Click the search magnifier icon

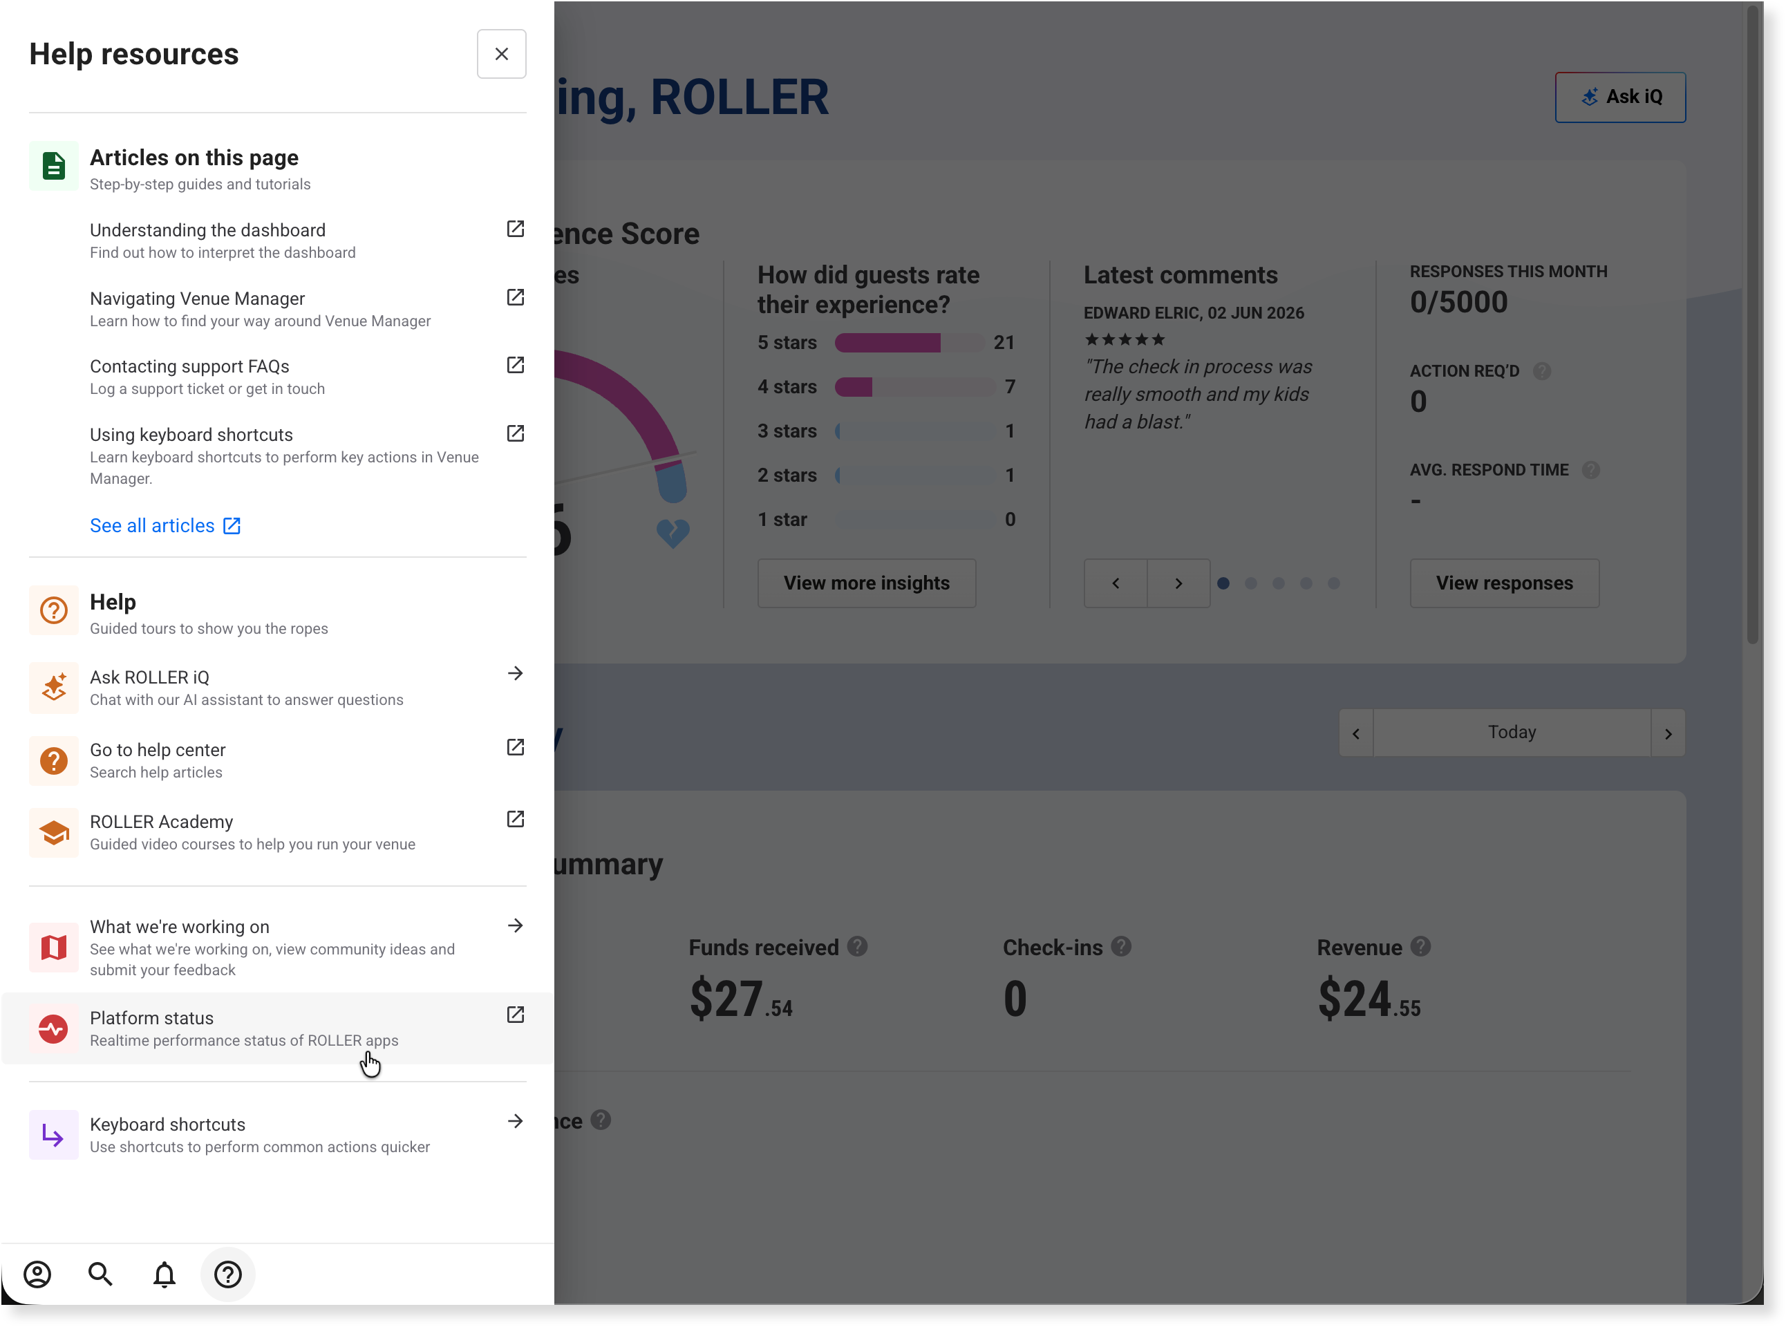click(x=100, y=1274)
